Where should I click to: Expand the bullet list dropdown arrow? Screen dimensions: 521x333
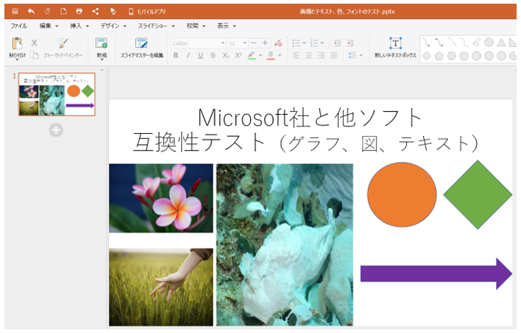(303, 43)
